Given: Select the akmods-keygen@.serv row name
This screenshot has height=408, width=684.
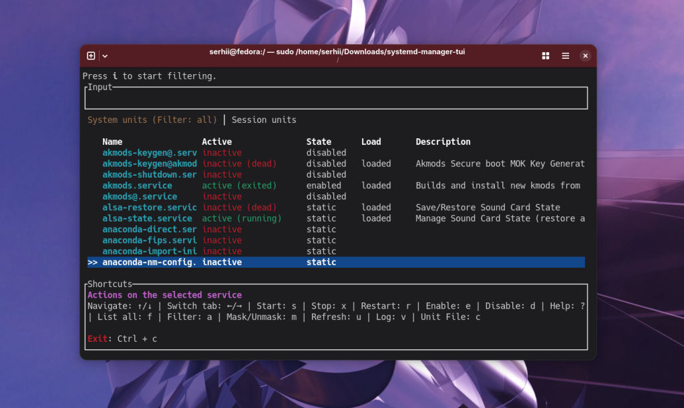Looking at the screenshot, I should coord(150,152).
